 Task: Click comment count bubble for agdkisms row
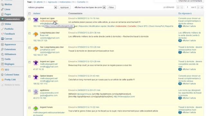180,98
